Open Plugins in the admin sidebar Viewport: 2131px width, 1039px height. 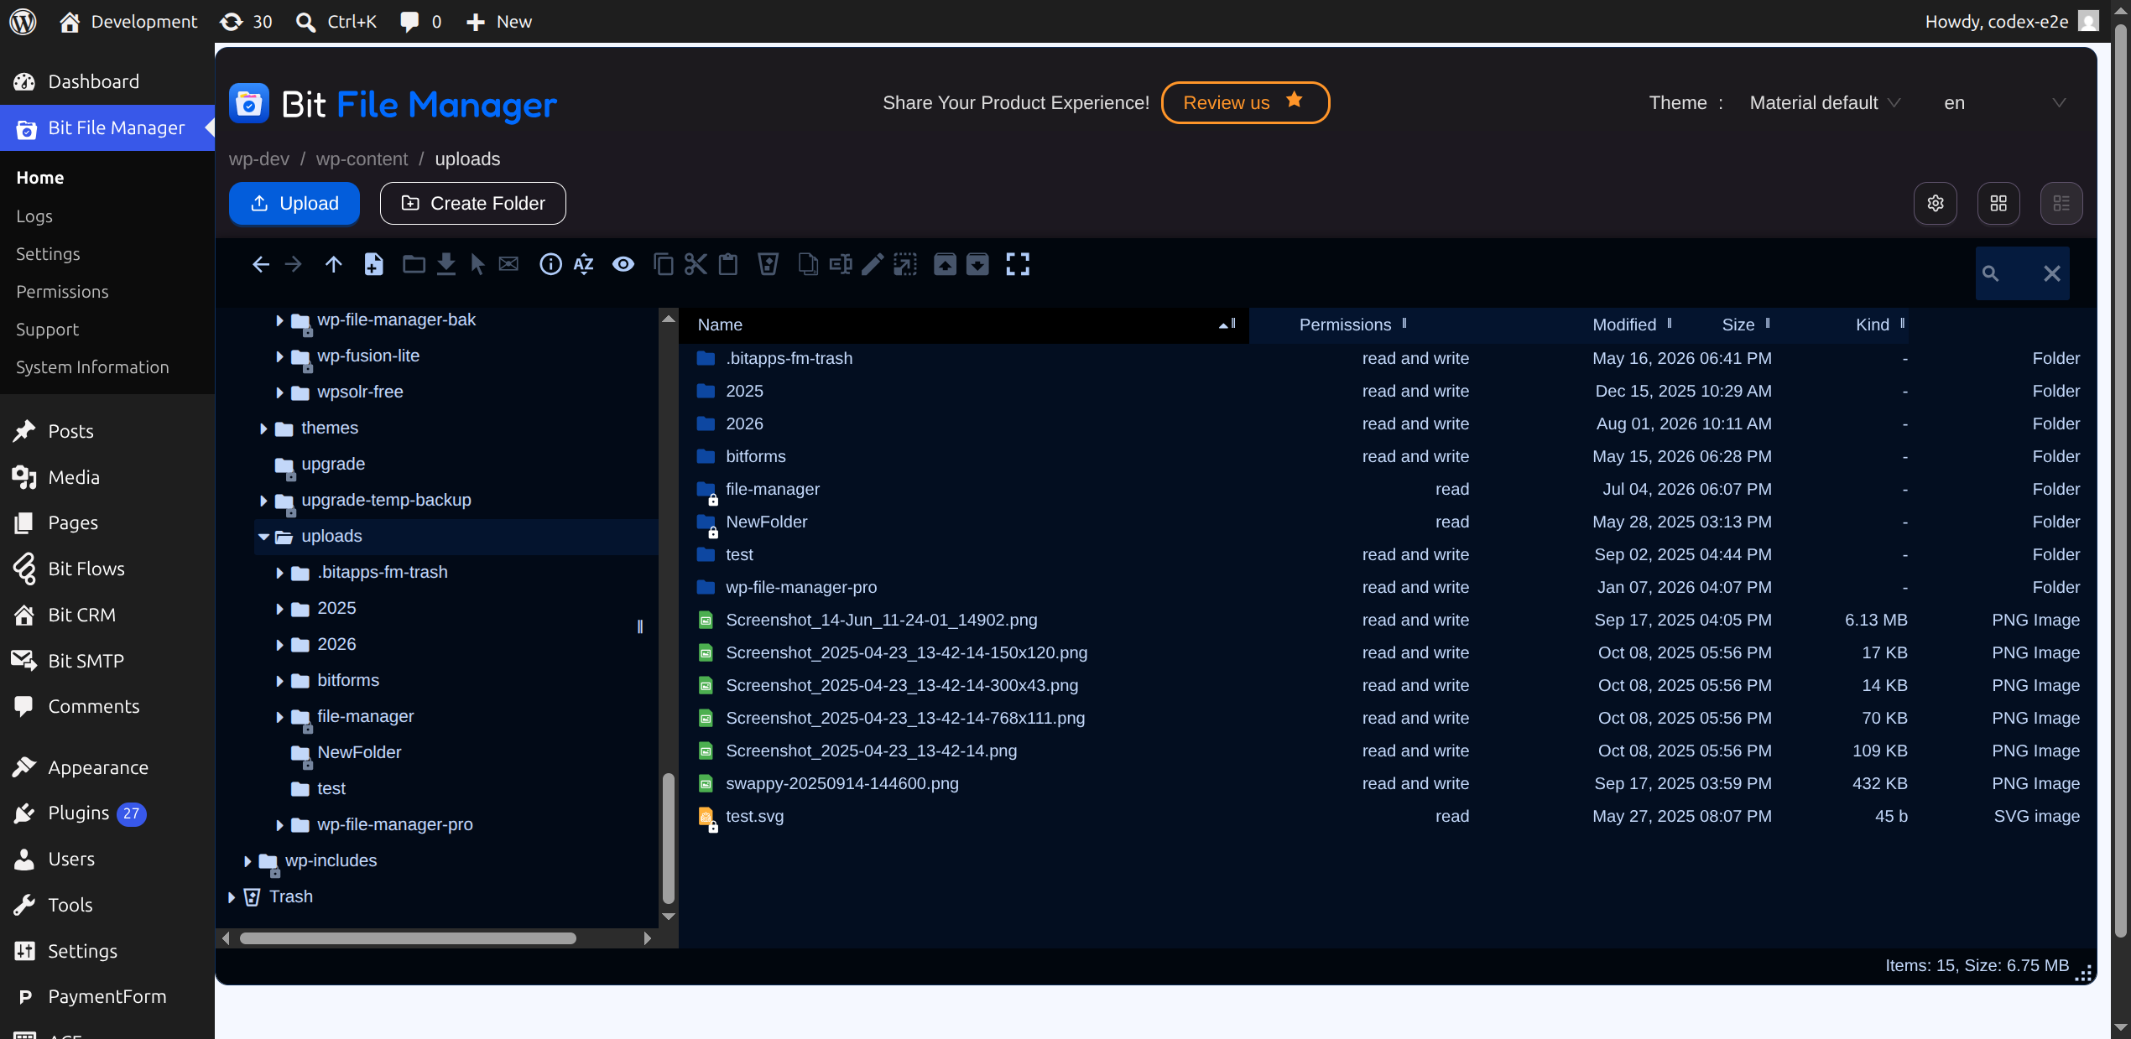79,813
